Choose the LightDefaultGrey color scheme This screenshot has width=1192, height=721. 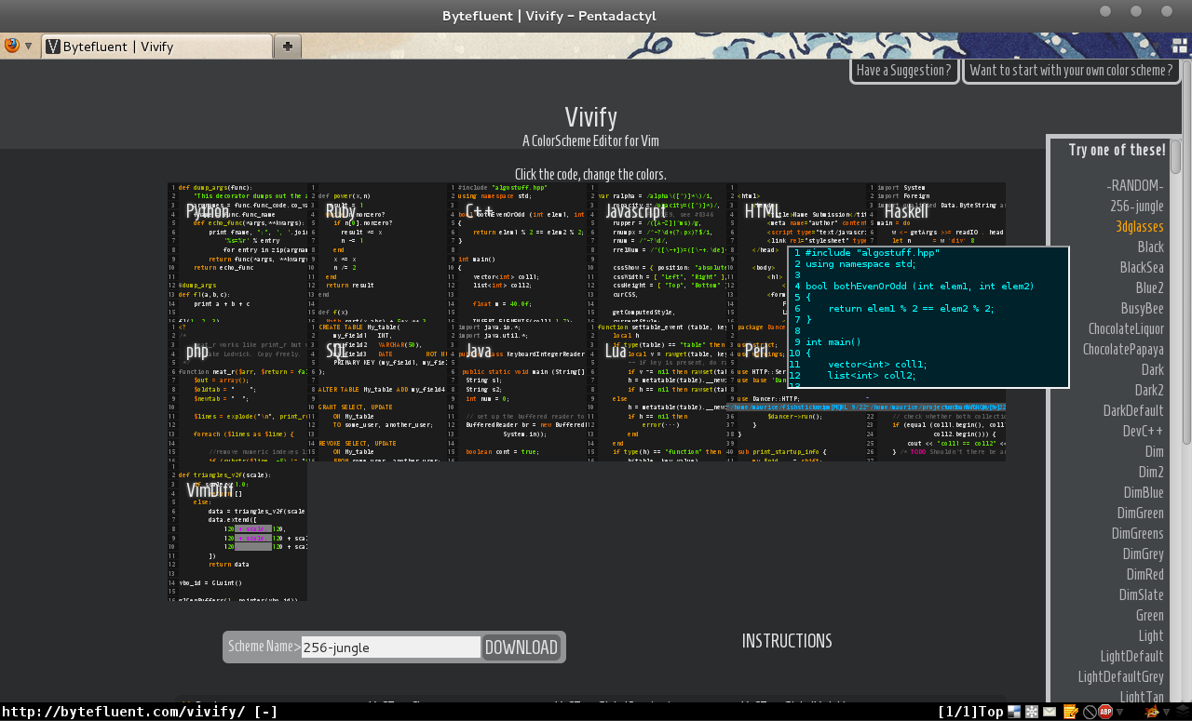(1121, 677)
